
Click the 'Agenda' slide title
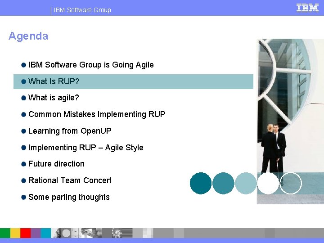(28, 36)
